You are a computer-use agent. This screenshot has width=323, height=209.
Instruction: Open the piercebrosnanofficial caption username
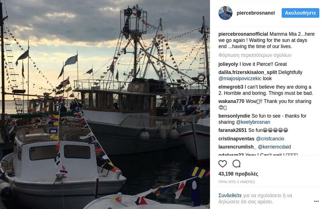pyautogui.click(x=243, y=34)
